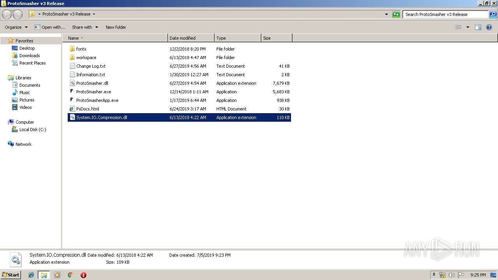Change view with the views icon
This screenshot has width=498, height=280.
click(458, 27)
